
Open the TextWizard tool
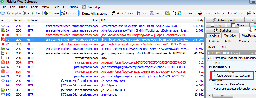(233, 13)
